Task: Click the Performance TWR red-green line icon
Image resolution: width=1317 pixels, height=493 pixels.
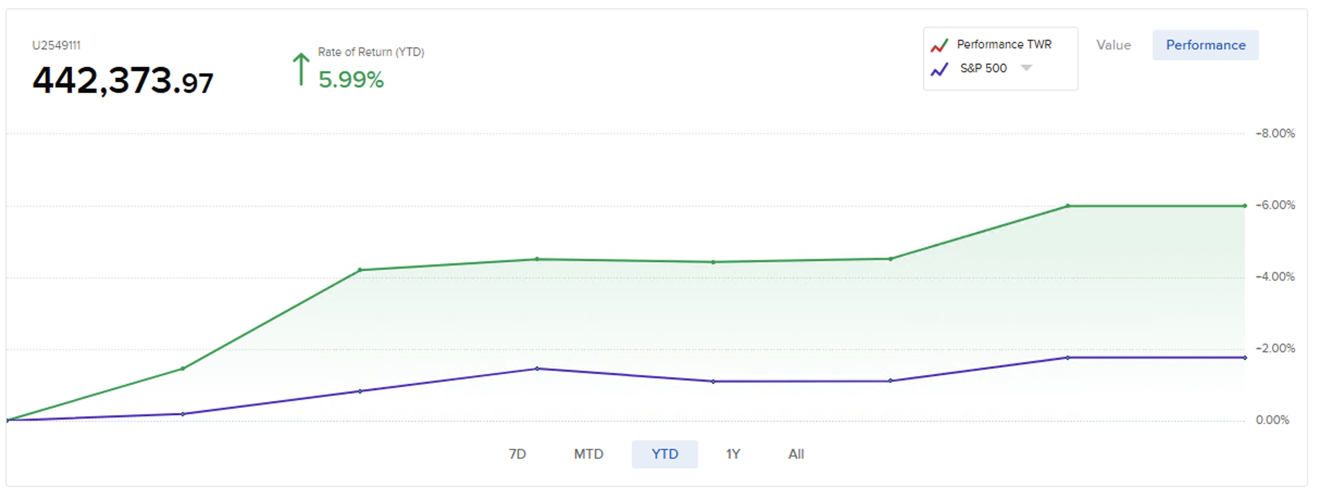Action: tap(939, 46)
